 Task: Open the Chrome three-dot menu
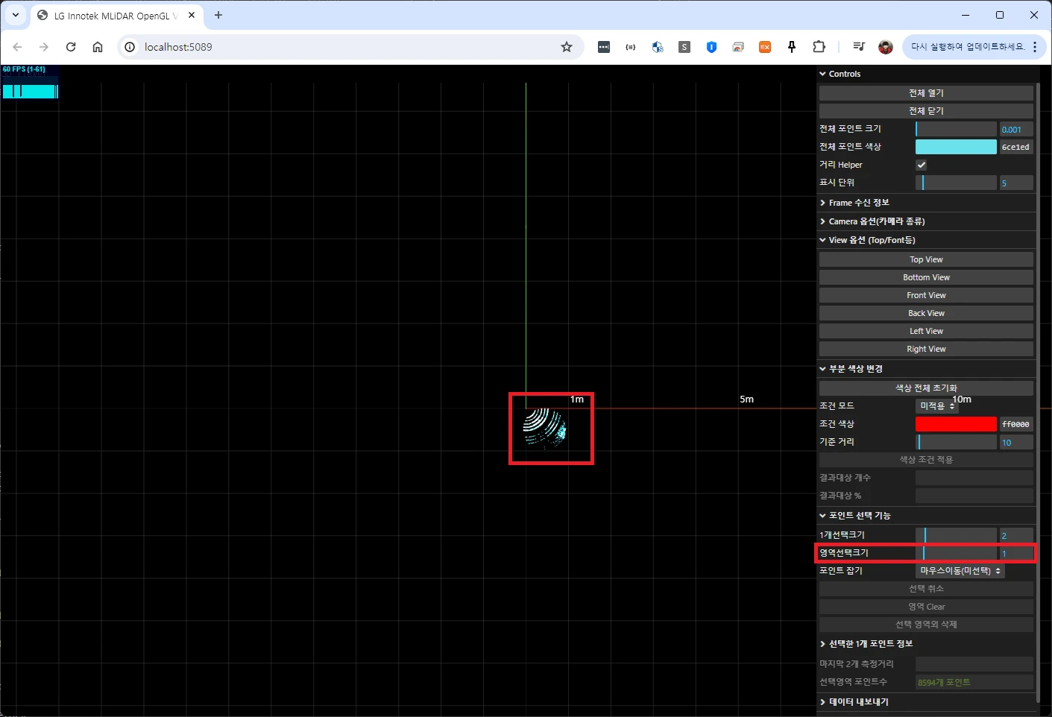[1035, 47]
